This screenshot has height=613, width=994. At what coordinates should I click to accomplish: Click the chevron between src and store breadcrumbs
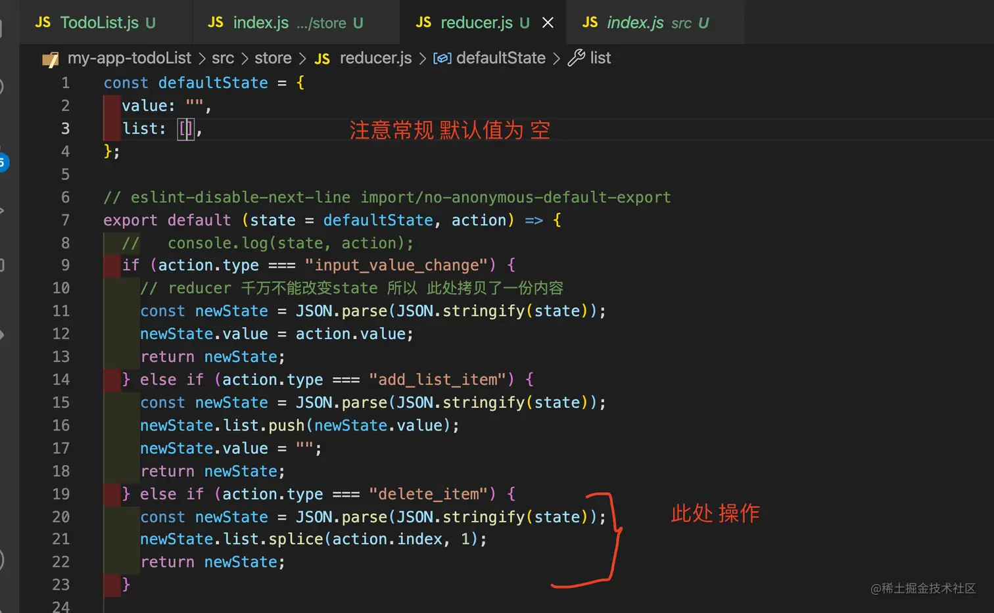(245, 58)
